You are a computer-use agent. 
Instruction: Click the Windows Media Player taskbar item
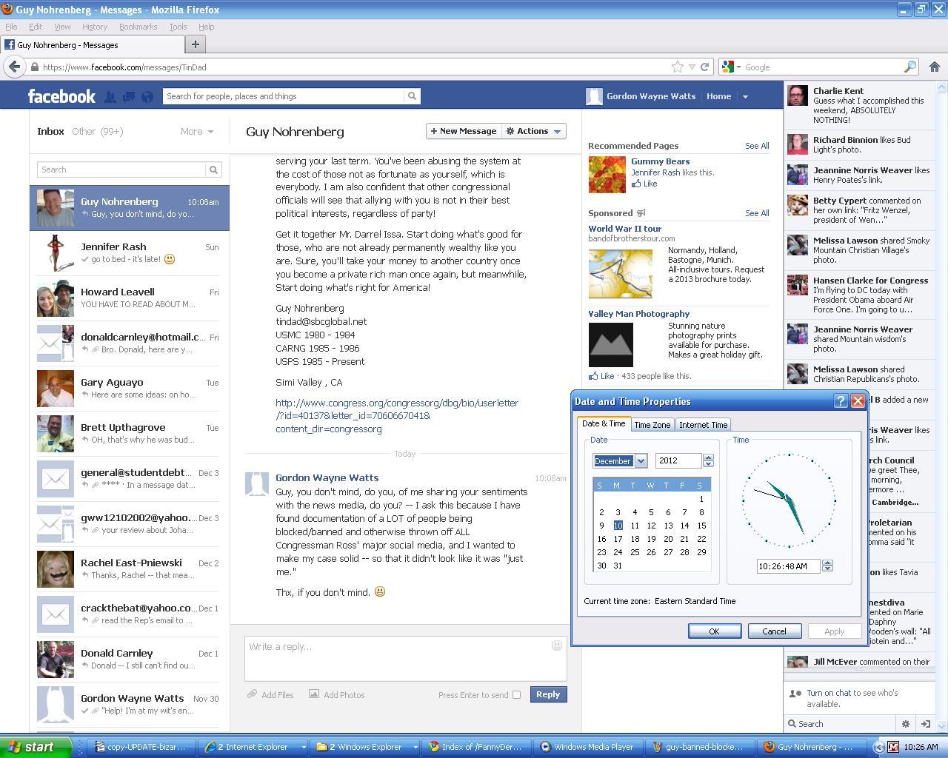(x=587, y=746)
